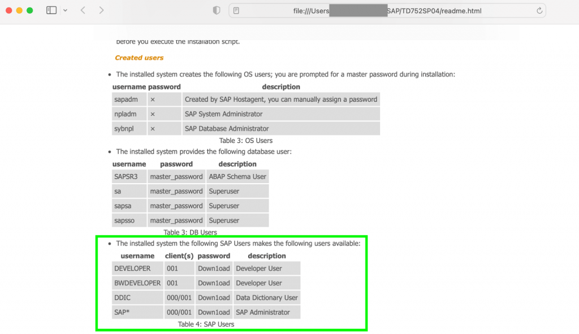
Task: Show the Reader view icon in address bar
Action: click(x=236, y=11)
